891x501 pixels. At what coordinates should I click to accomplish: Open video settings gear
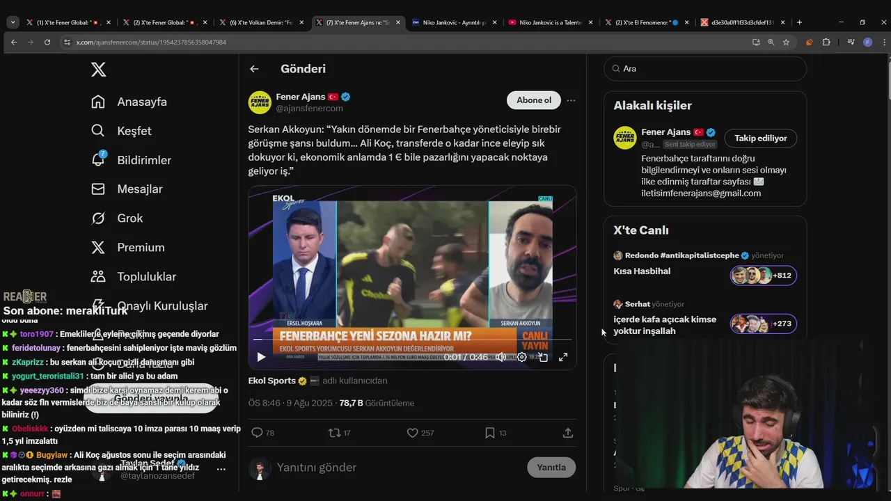click(522, 357)
